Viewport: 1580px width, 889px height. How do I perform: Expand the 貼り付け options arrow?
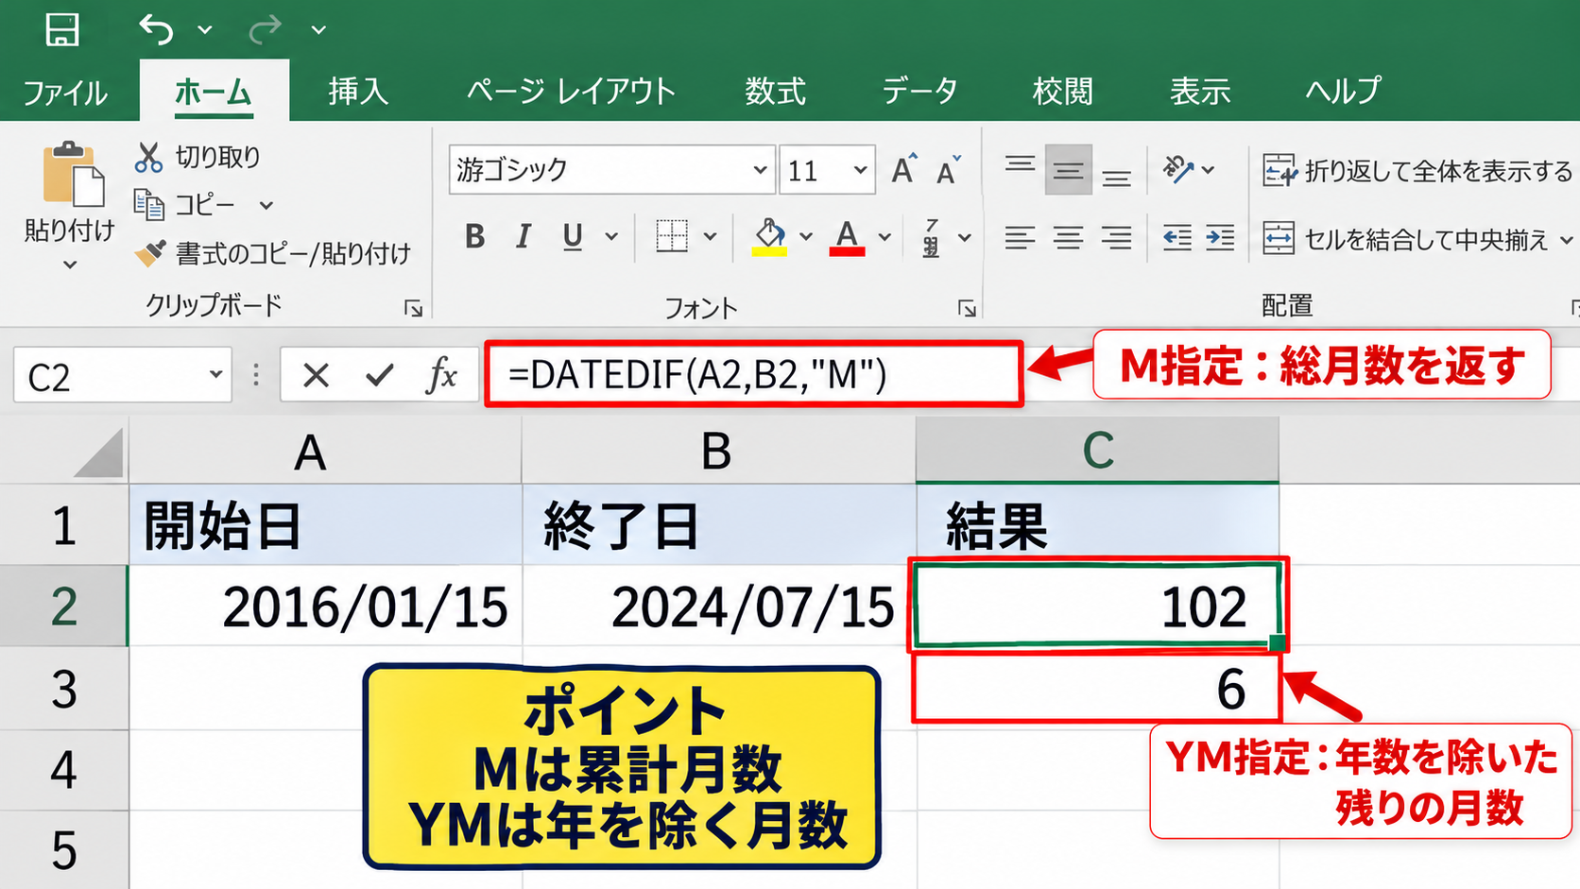coord(70,265)
